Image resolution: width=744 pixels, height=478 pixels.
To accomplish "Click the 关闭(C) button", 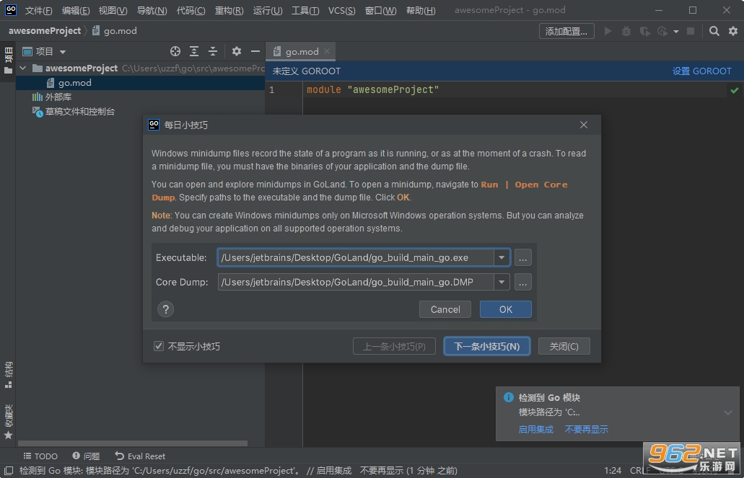I will [x=564, y=346].
